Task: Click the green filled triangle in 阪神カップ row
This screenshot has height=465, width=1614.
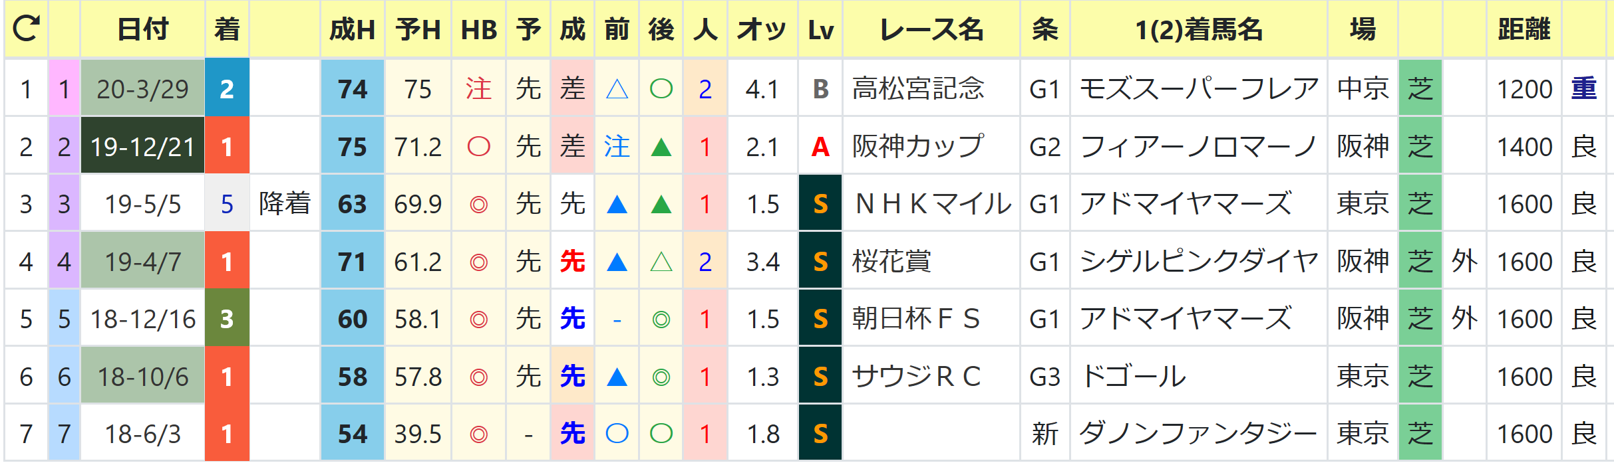Action: point(661,147)
